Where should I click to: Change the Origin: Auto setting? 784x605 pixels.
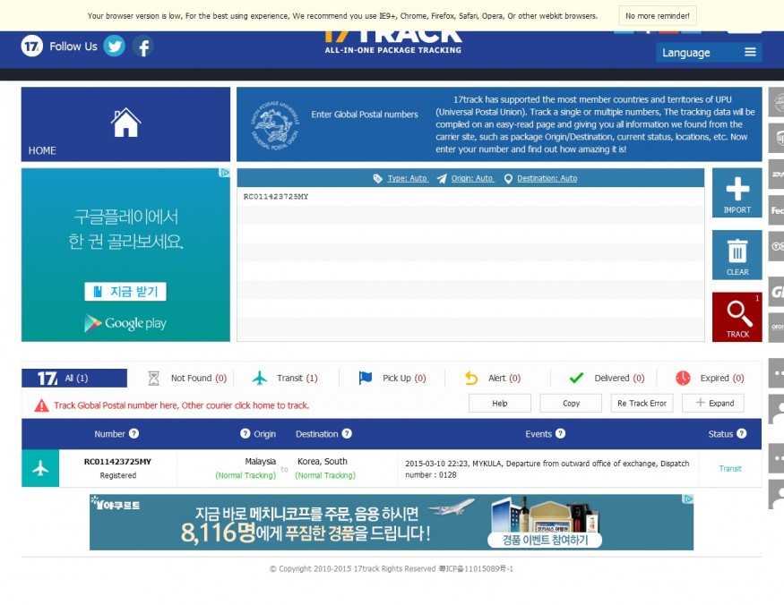[x=471, y=179]
